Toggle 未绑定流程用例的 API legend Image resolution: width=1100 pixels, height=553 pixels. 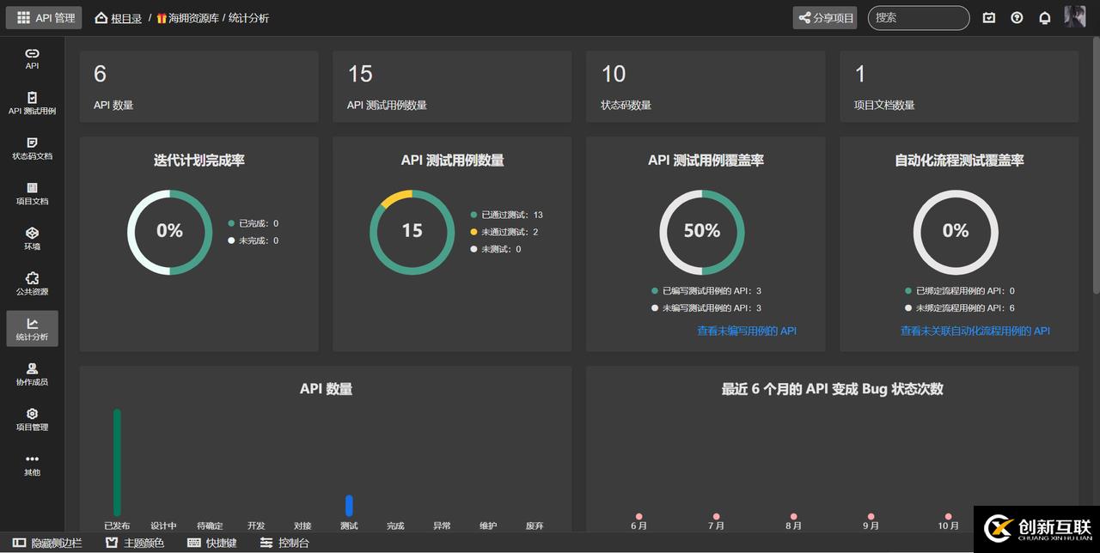(x=960, y=308)
